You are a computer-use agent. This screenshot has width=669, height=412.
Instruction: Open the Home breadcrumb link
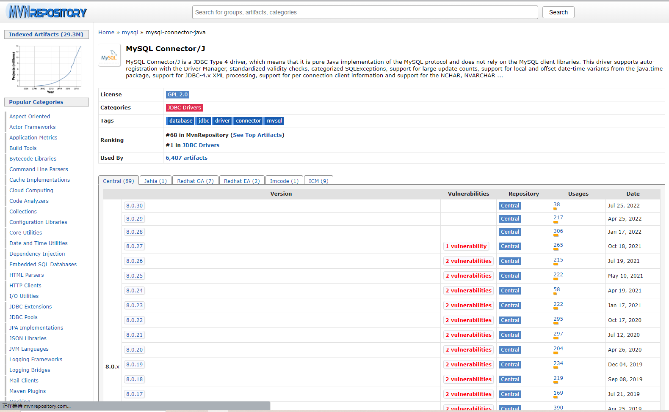tap(106, 32)
